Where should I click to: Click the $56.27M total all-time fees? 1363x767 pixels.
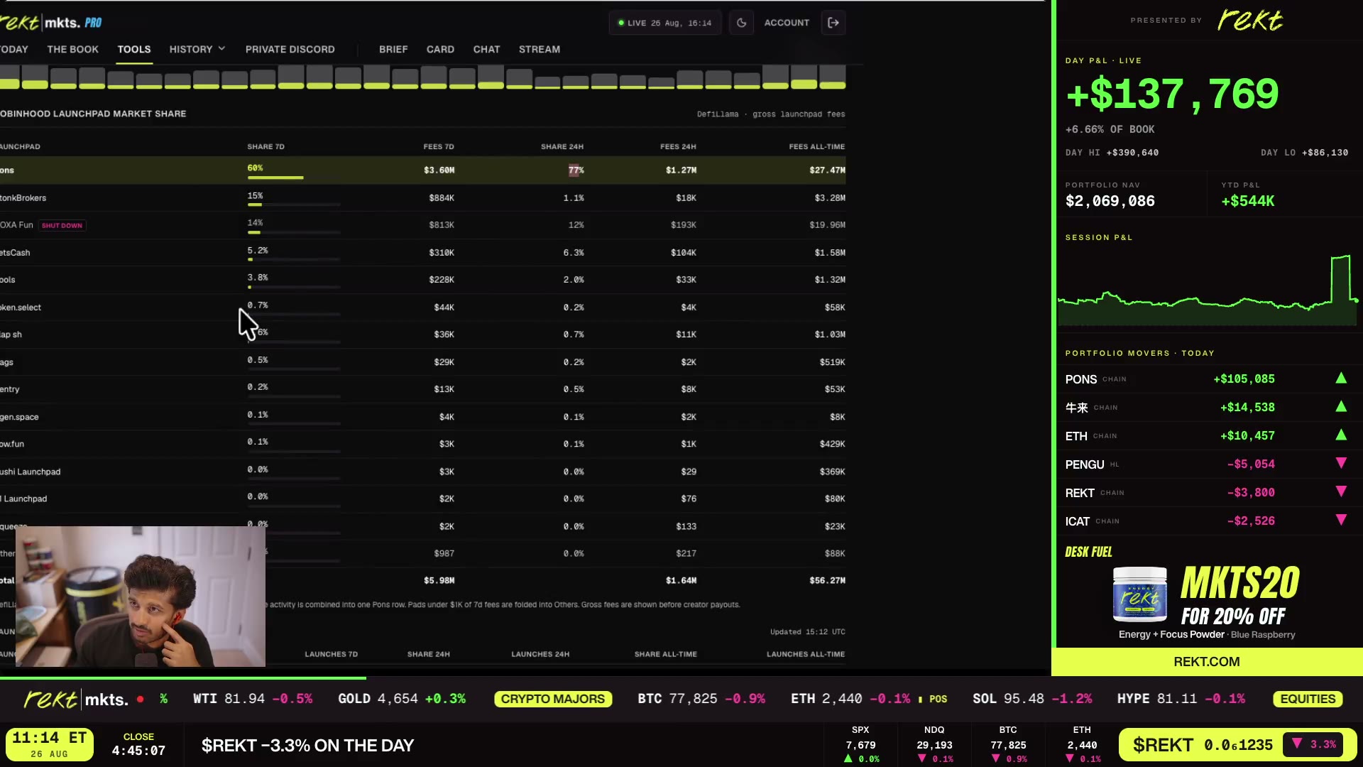[x=827, y=581]
